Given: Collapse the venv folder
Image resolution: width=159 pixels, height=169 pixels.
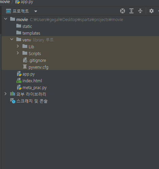Looking at the screenshot, I should [x=12, y=39].
